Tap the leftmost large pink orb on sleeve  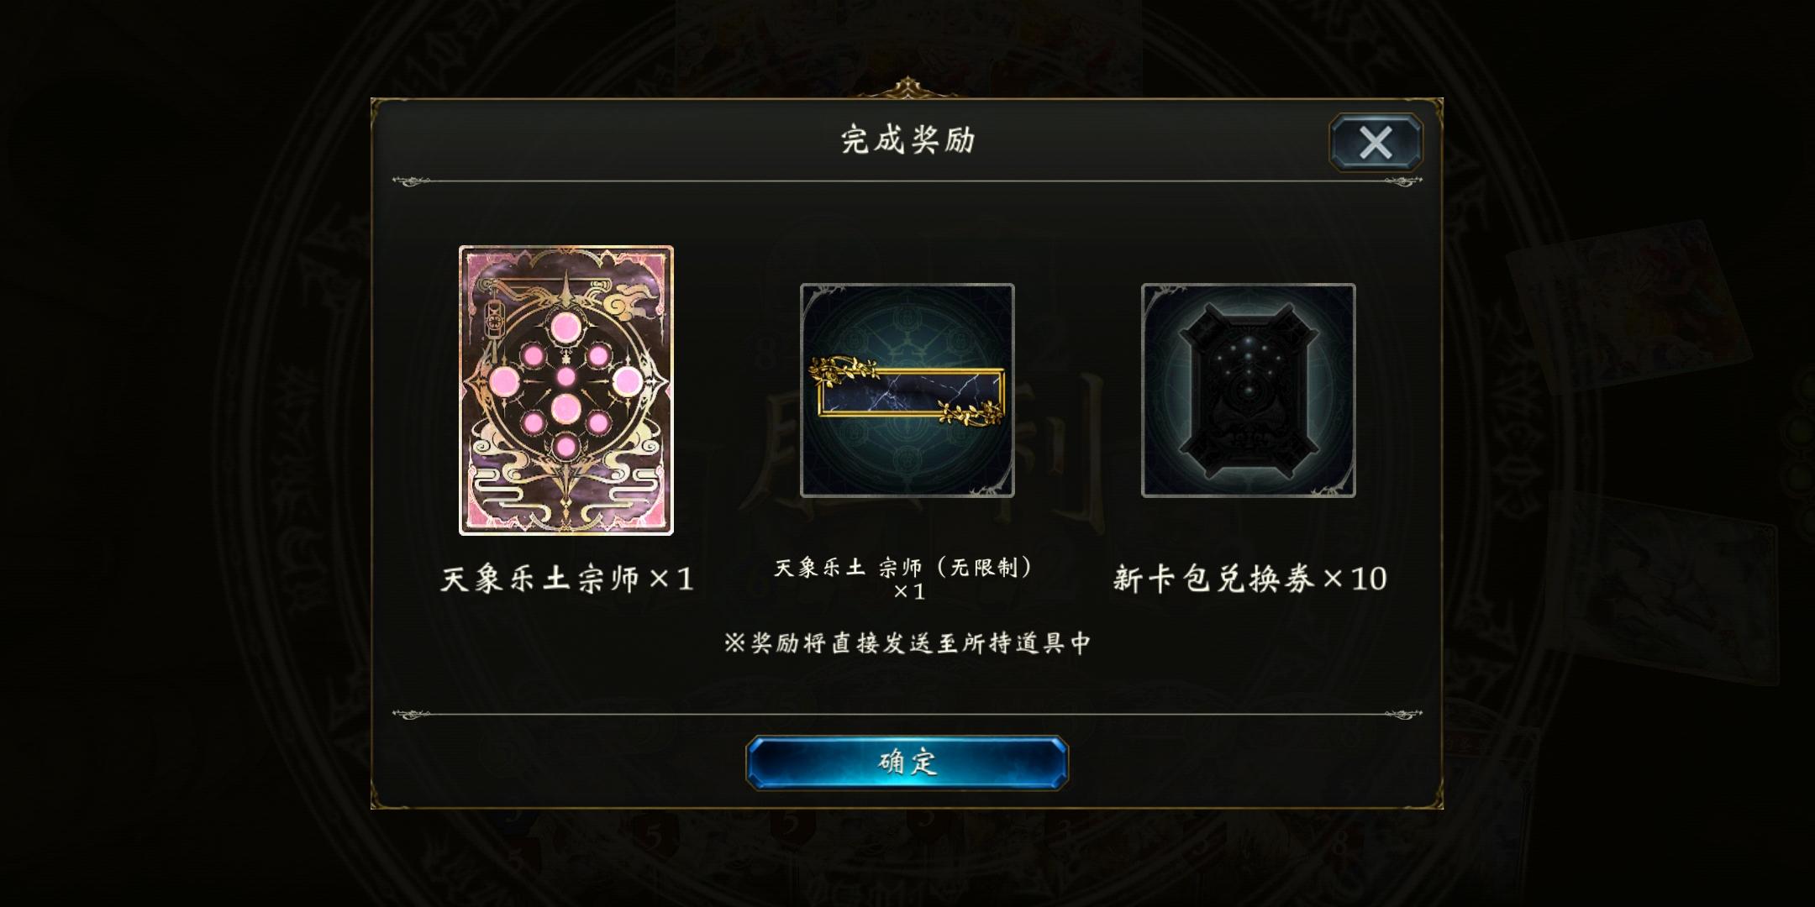504,382
